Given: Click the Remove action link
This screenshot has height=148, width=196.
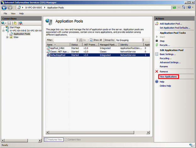Looking at the screenshot, I should (164, 72).
